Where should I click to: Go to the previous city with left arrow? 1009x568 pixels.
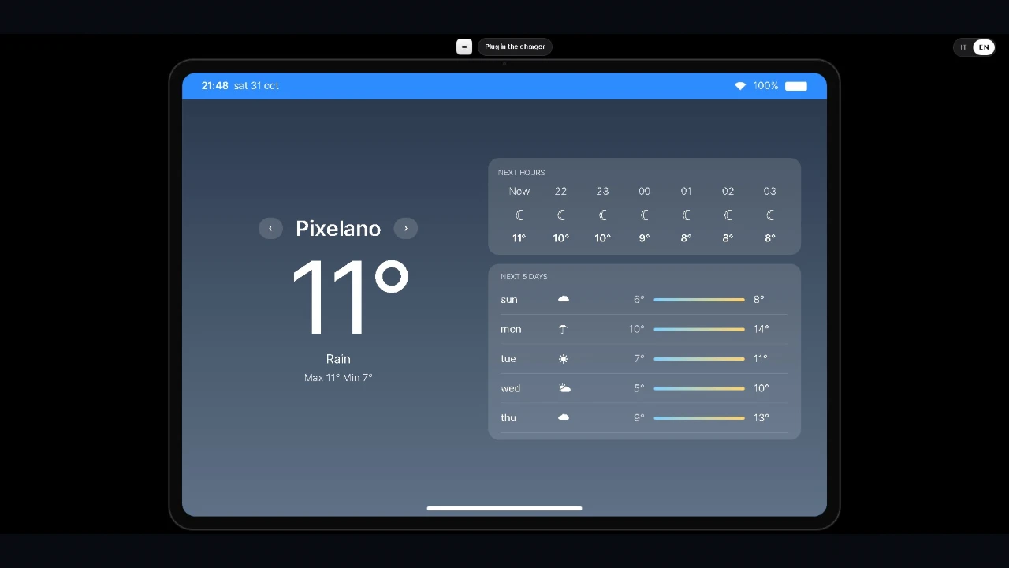[x=270, y=228]
